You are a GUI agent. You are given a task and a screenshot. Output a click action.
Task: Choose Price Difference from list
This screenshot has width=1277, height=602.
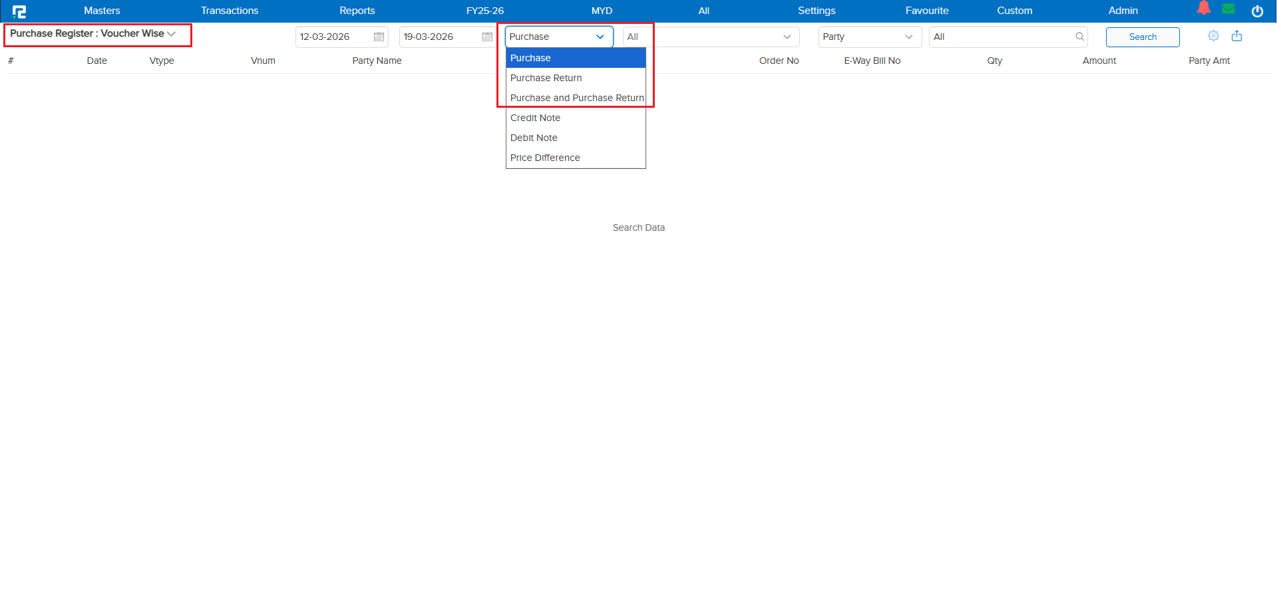pos(545,158)
